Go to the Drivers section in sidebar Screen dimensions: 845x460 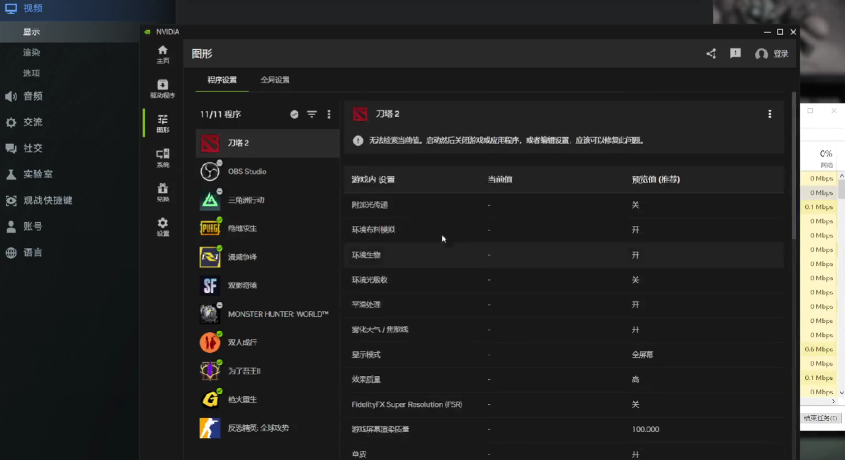click(x=162, y=89)
